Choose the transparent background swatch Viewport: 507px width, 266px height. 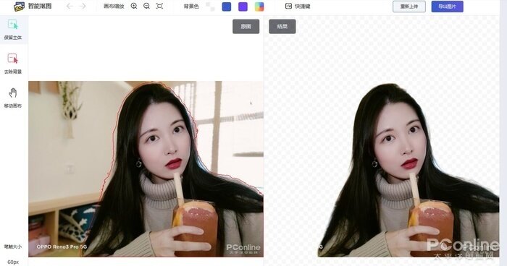coord(210,7)
